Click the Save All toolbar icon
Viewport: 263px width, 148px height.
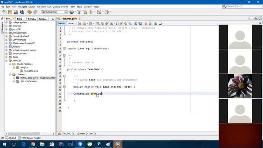(22, 12)
